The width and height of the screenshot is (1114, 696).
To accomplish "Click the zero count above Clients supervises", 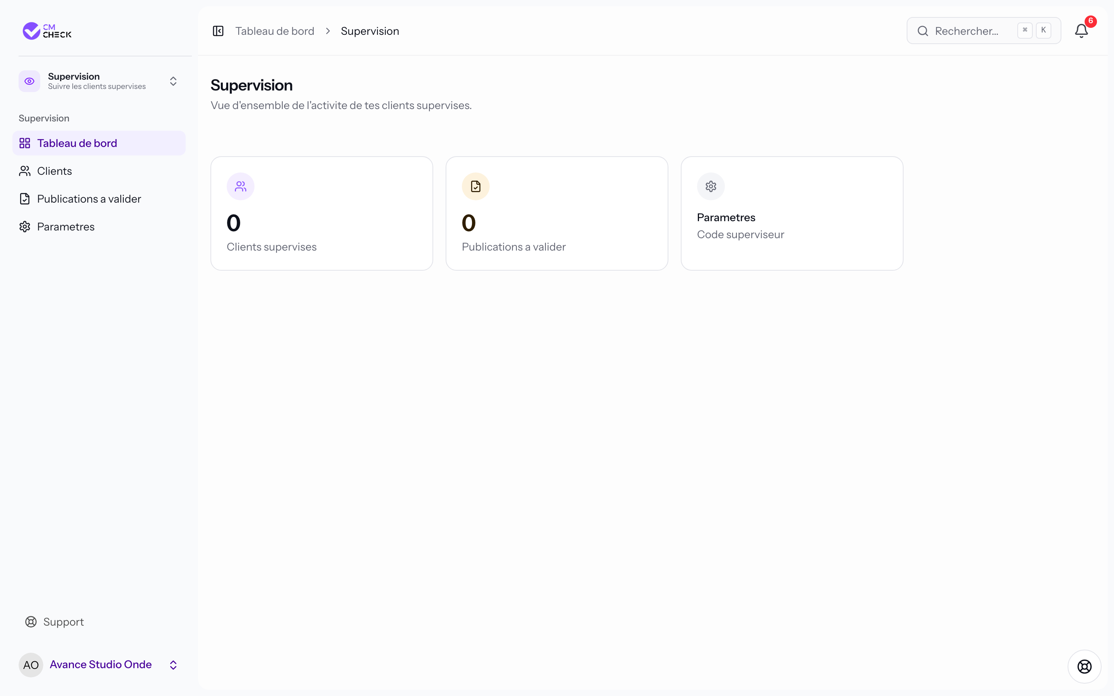I will click(x=233, y=223).
